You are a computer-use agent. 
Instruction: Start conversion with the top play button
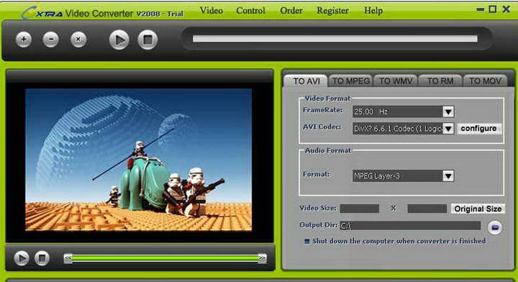pyautogui.click(x=119, y=40)
